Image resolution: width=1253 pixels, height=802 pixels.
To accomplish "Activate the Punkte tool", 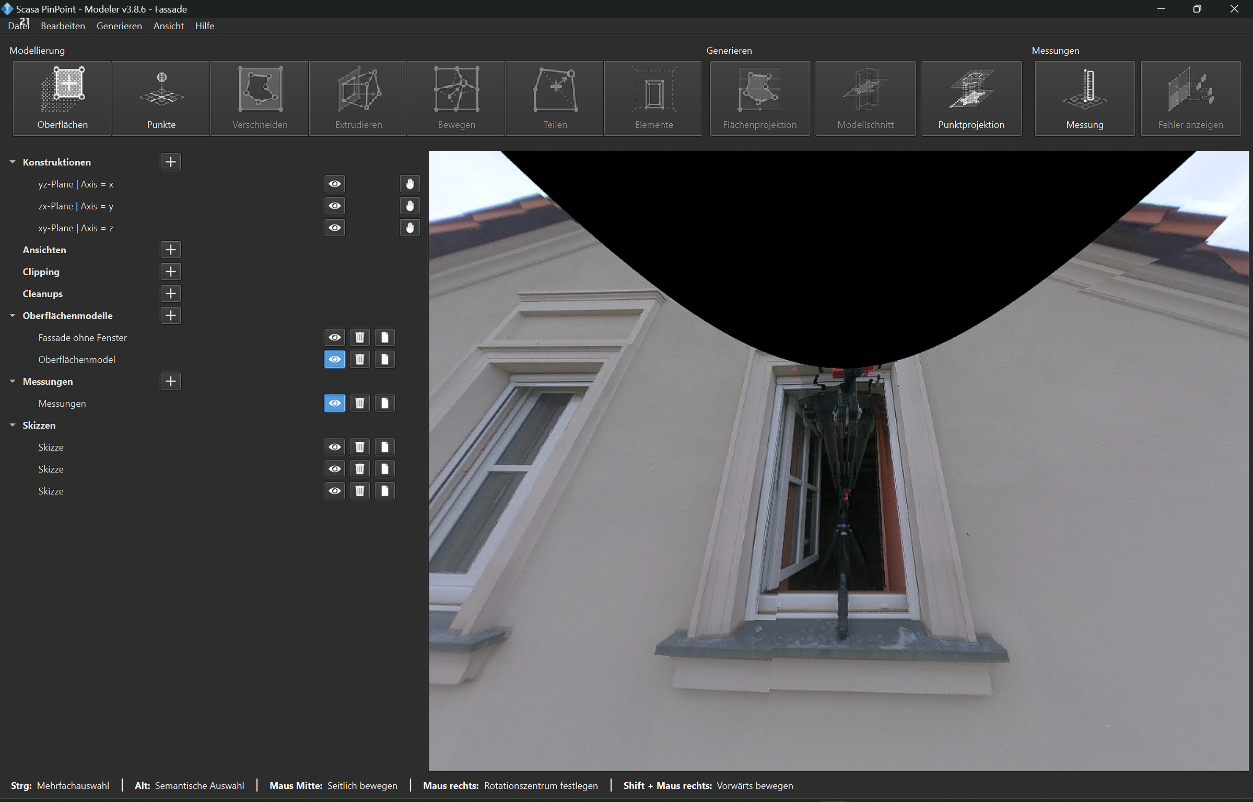I will tap(161, 98).
